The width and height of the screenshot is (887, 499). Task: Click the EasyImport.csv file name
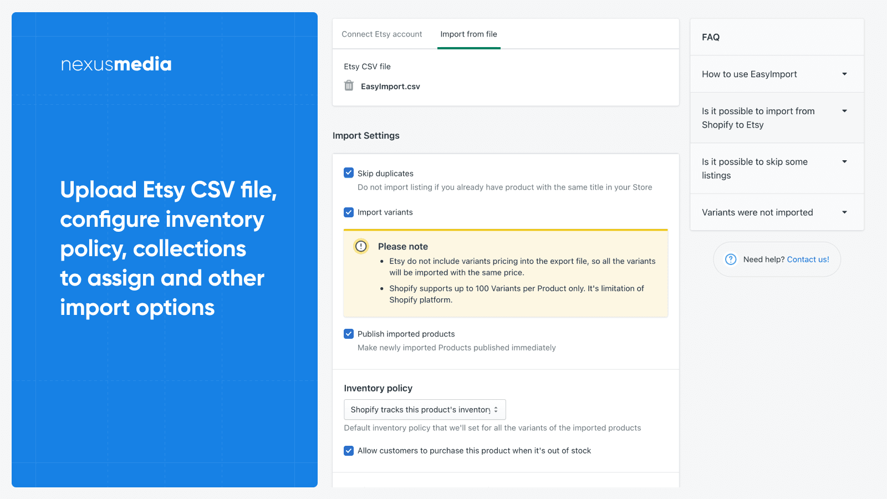pyautogui.click(x=390, y=86)
